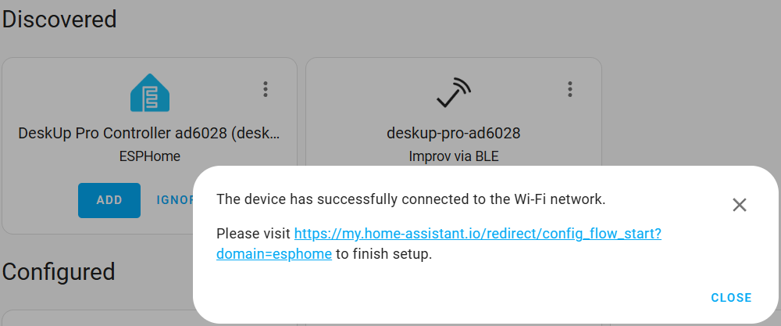Click the Discovered section heading
781x326 pixels.
pos(59,20)
